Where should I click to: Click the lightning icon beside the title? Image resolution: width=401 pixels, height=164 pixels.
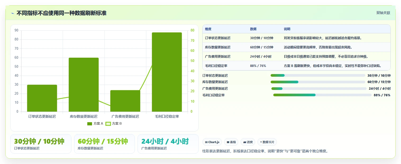(x=13, y=13)
